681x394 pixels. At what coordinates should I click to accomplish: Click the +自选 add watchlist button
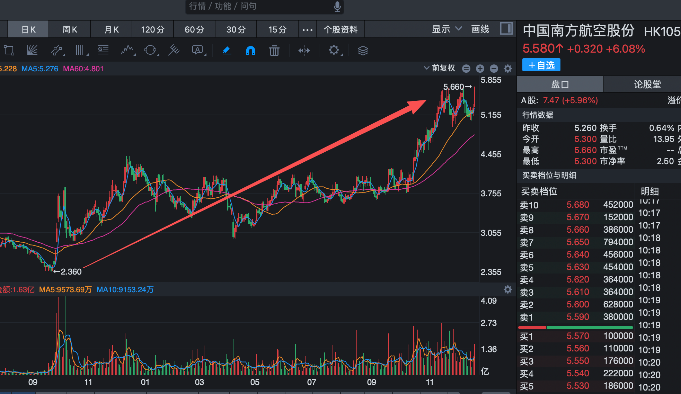point(541,65)
